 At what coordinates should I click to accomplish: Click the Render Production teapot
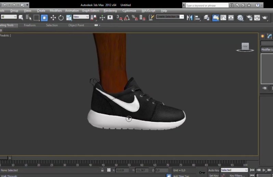click(x=265, y=17)
